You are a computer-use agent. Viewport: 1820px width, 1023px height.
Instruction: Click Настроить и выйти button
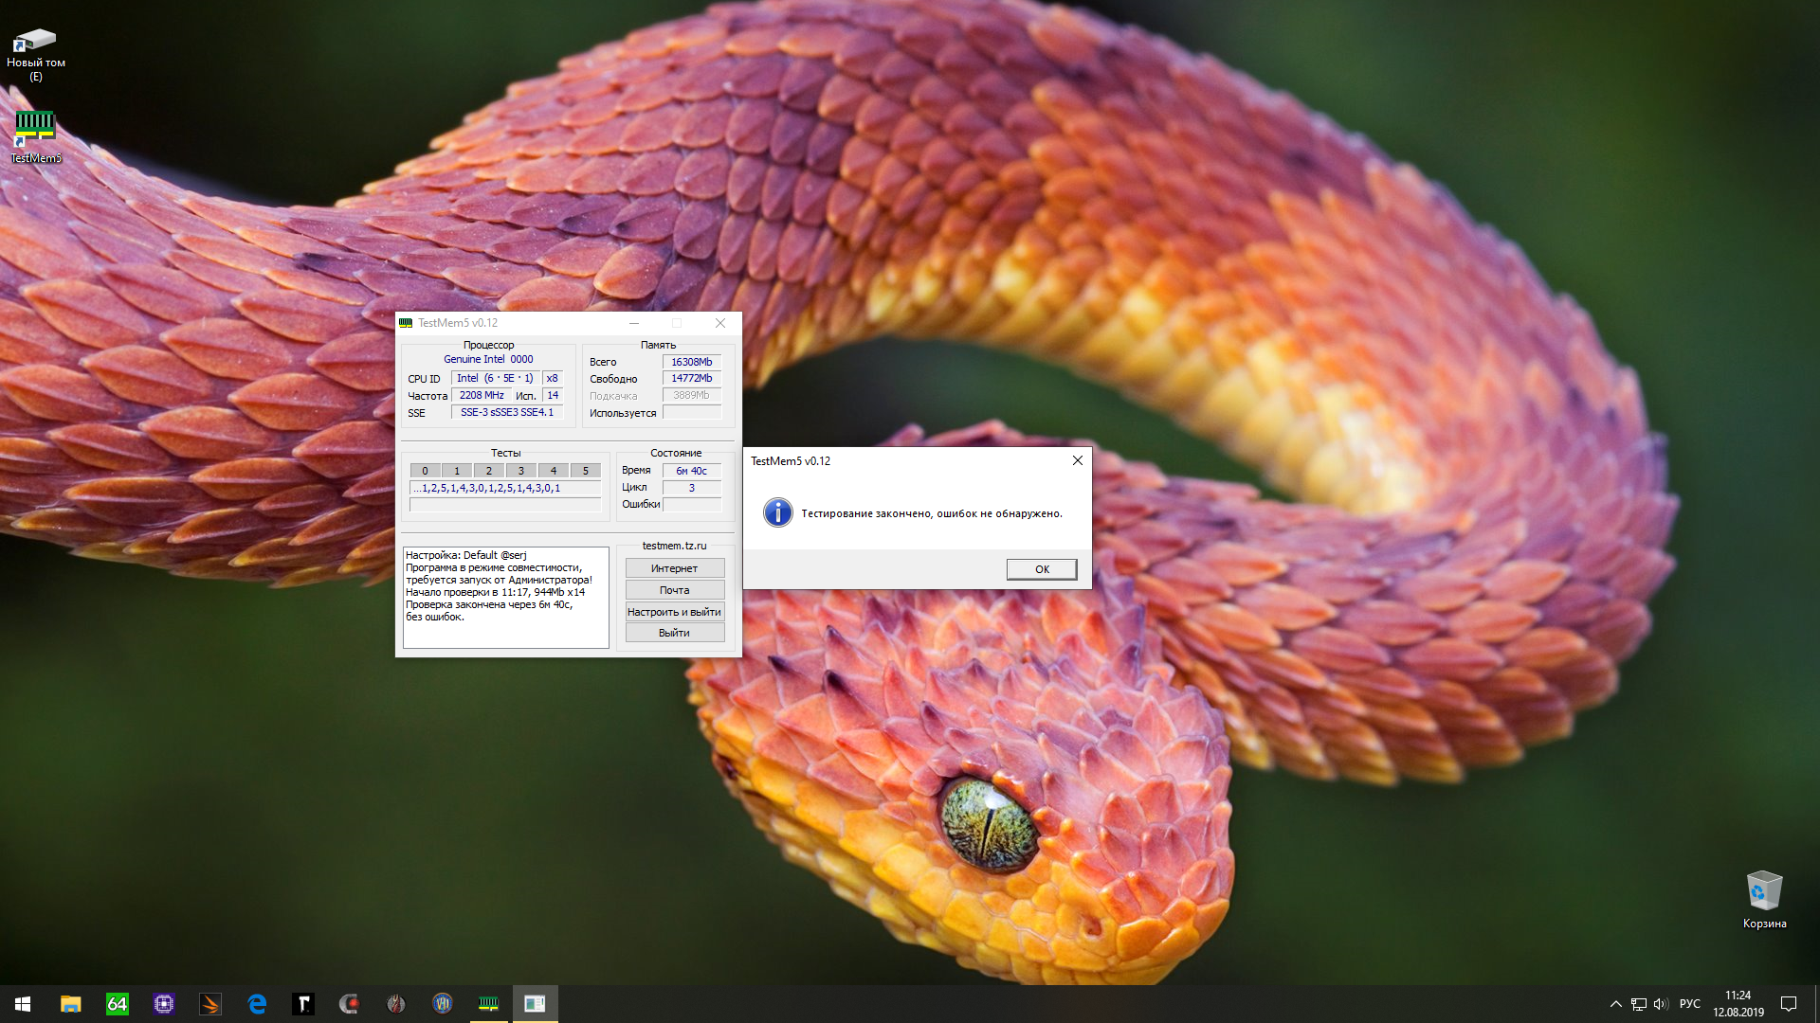(x=674, y=612)
